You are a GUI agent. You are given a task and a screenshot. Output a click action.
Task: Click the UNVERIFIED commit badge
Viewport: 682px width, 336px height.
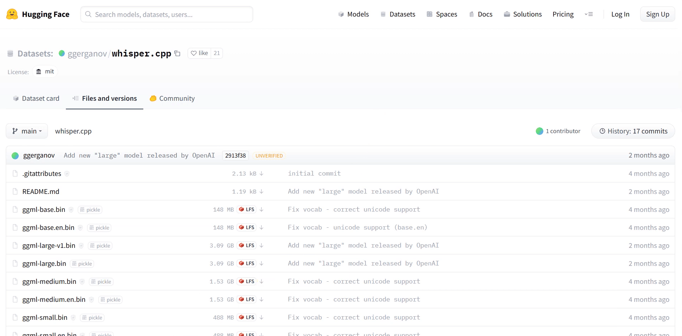[269, 156]
